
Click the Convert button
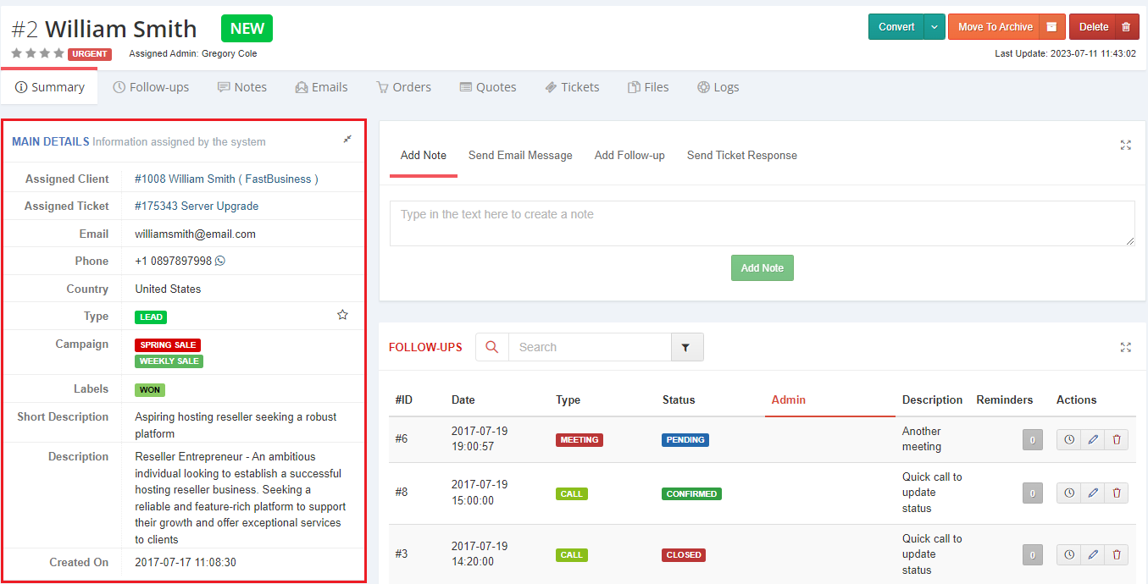(x=896, y=27)
